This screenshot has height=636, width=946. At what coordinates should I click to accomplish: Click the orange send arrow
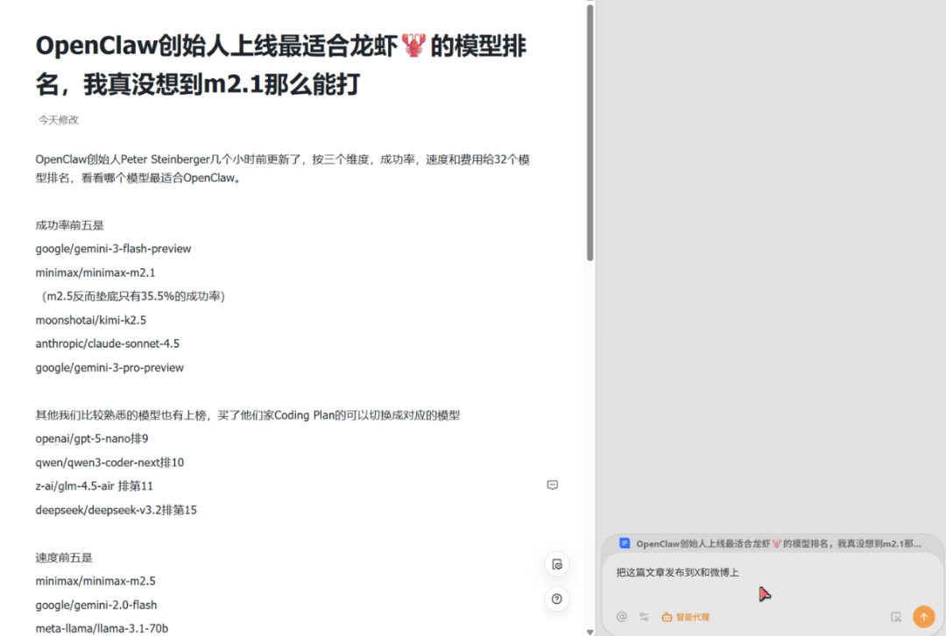[x=923, y=616]
